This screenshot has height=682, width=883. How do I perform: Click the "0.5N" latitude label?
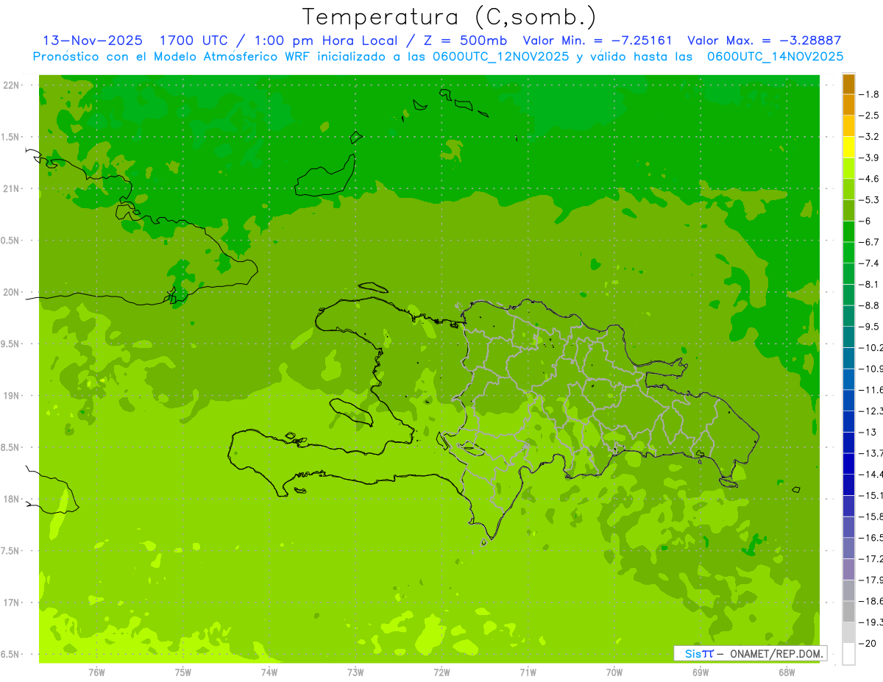coord(11,241)
